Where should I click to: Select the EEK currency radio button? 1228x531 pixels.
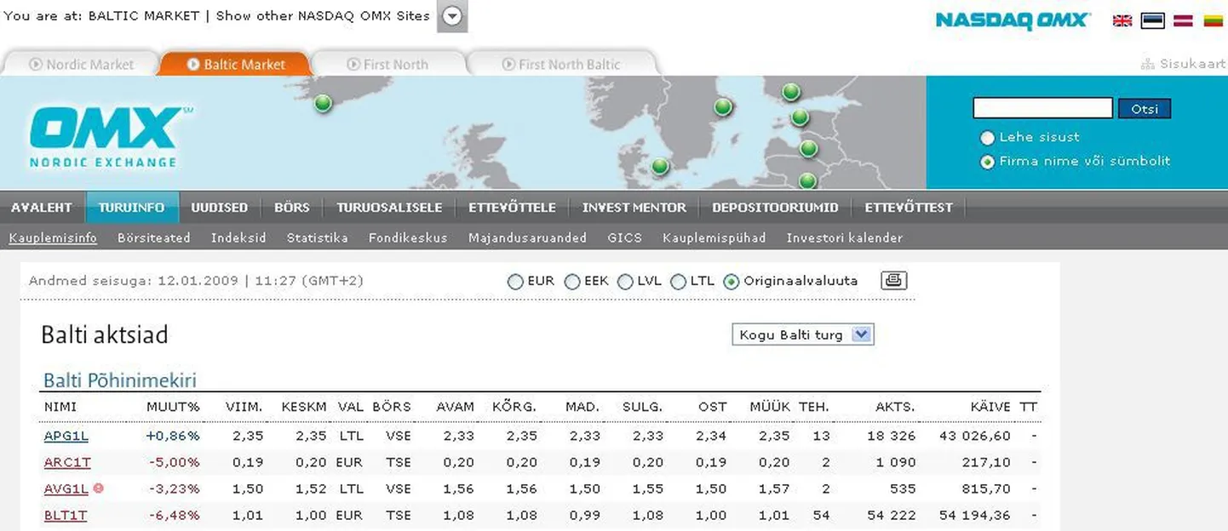pyautogui.click(x=572, y=282)
